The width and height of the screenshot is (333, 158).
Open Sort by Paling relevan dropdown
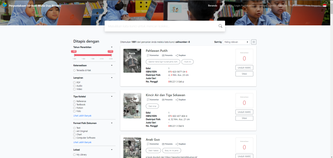pos(236,42)
